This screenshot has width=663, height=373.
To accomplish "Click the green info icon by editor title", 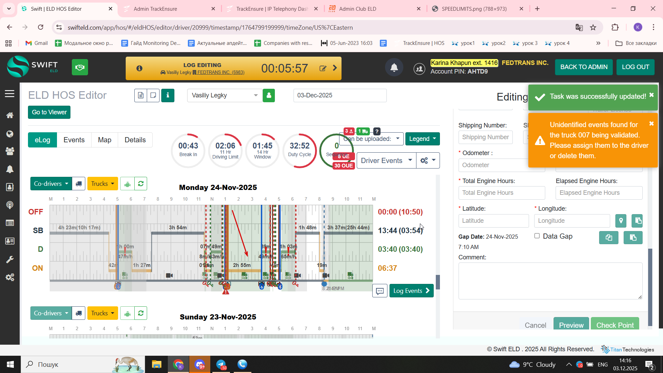I will pos(168,95).
